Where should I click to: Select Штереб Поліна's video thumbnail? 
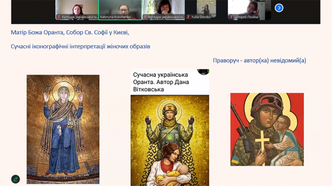point(249,9)
